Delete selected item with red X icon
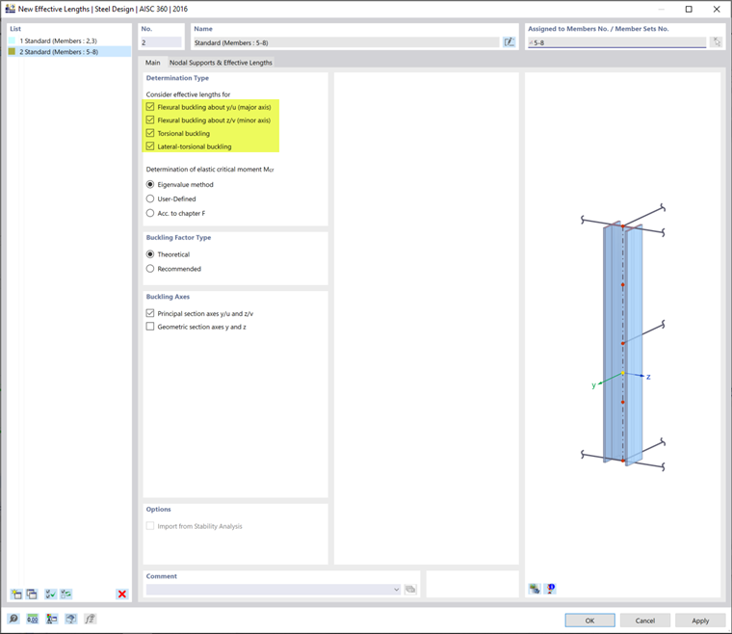 click(x=122, y=594)
